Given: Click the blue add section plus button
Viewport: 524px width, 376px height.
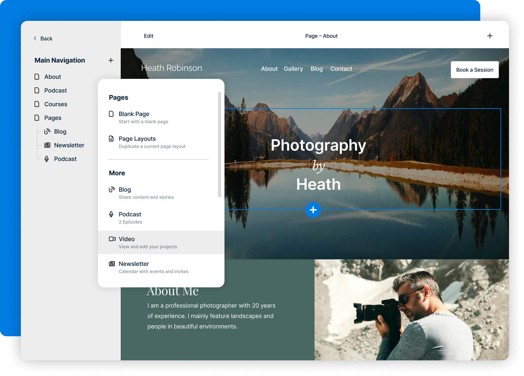Looking at the screenshot, I should [x=313, y=210].
